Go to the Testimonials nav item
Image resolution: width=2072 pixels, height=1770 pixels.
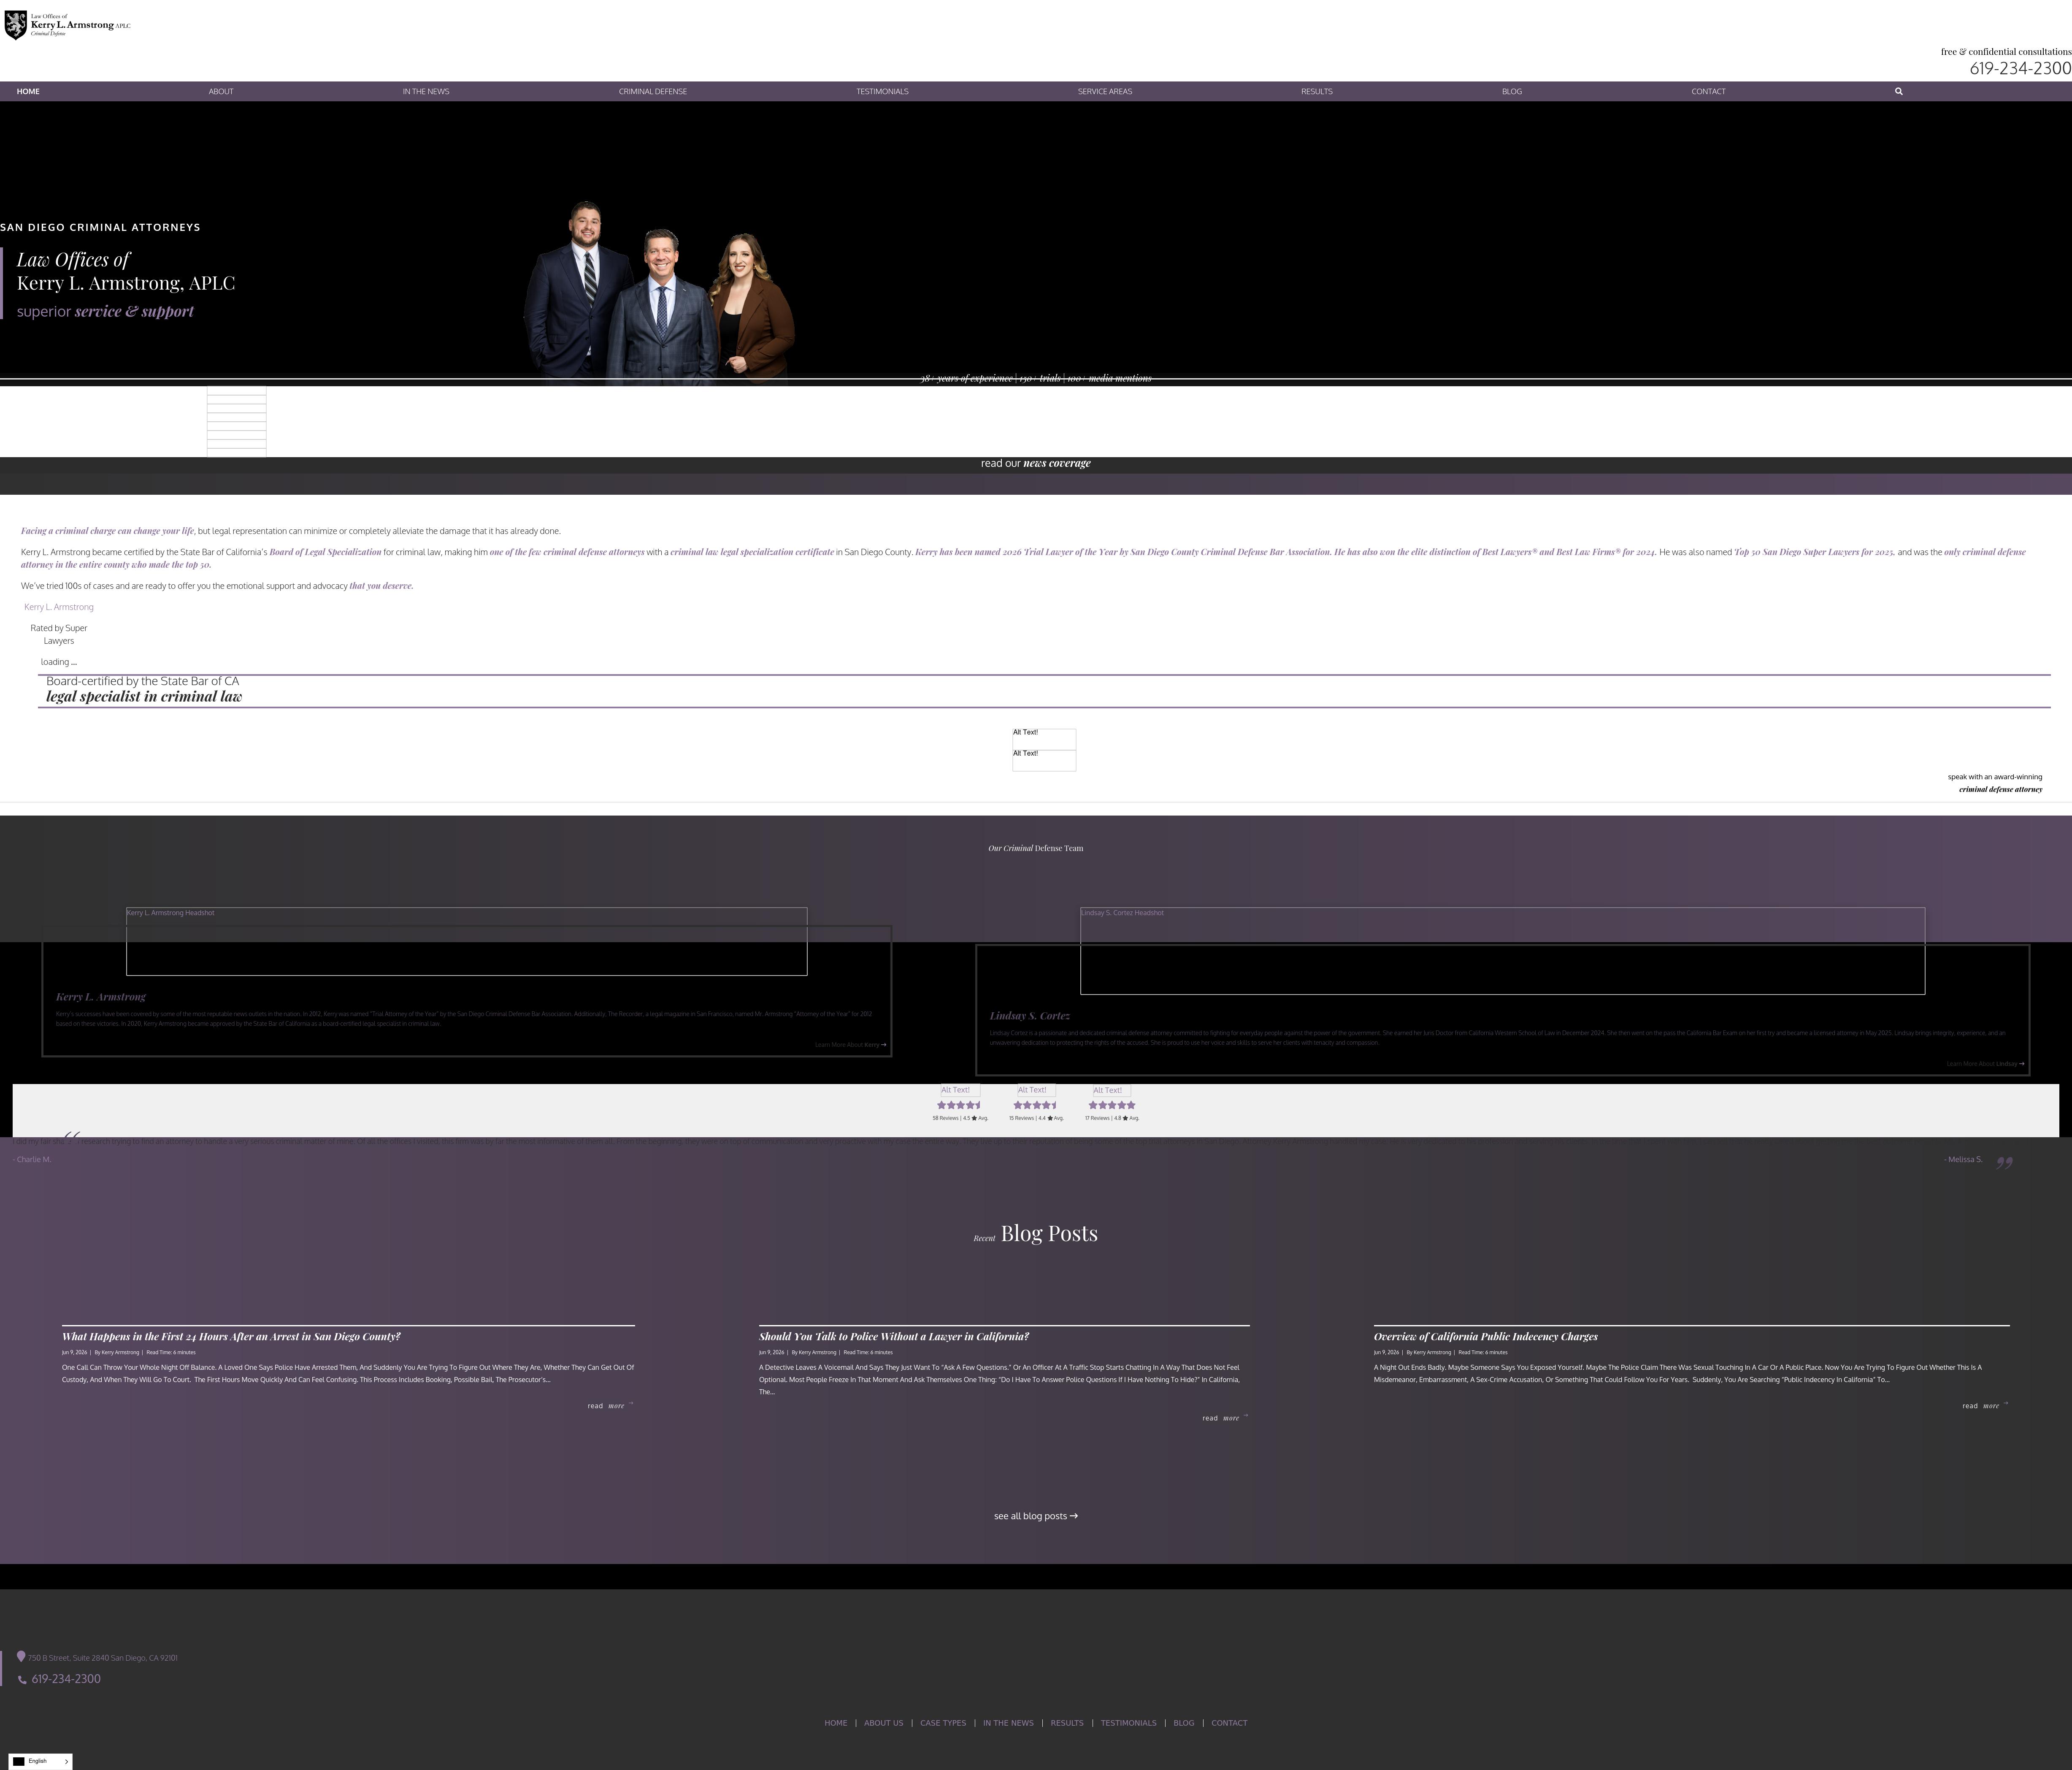tap(882, 91)
